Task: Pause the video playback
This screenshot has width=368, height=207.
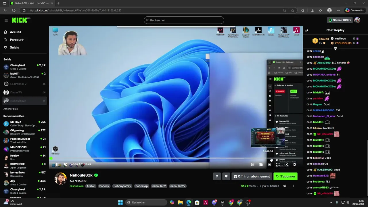Action: 57,164
